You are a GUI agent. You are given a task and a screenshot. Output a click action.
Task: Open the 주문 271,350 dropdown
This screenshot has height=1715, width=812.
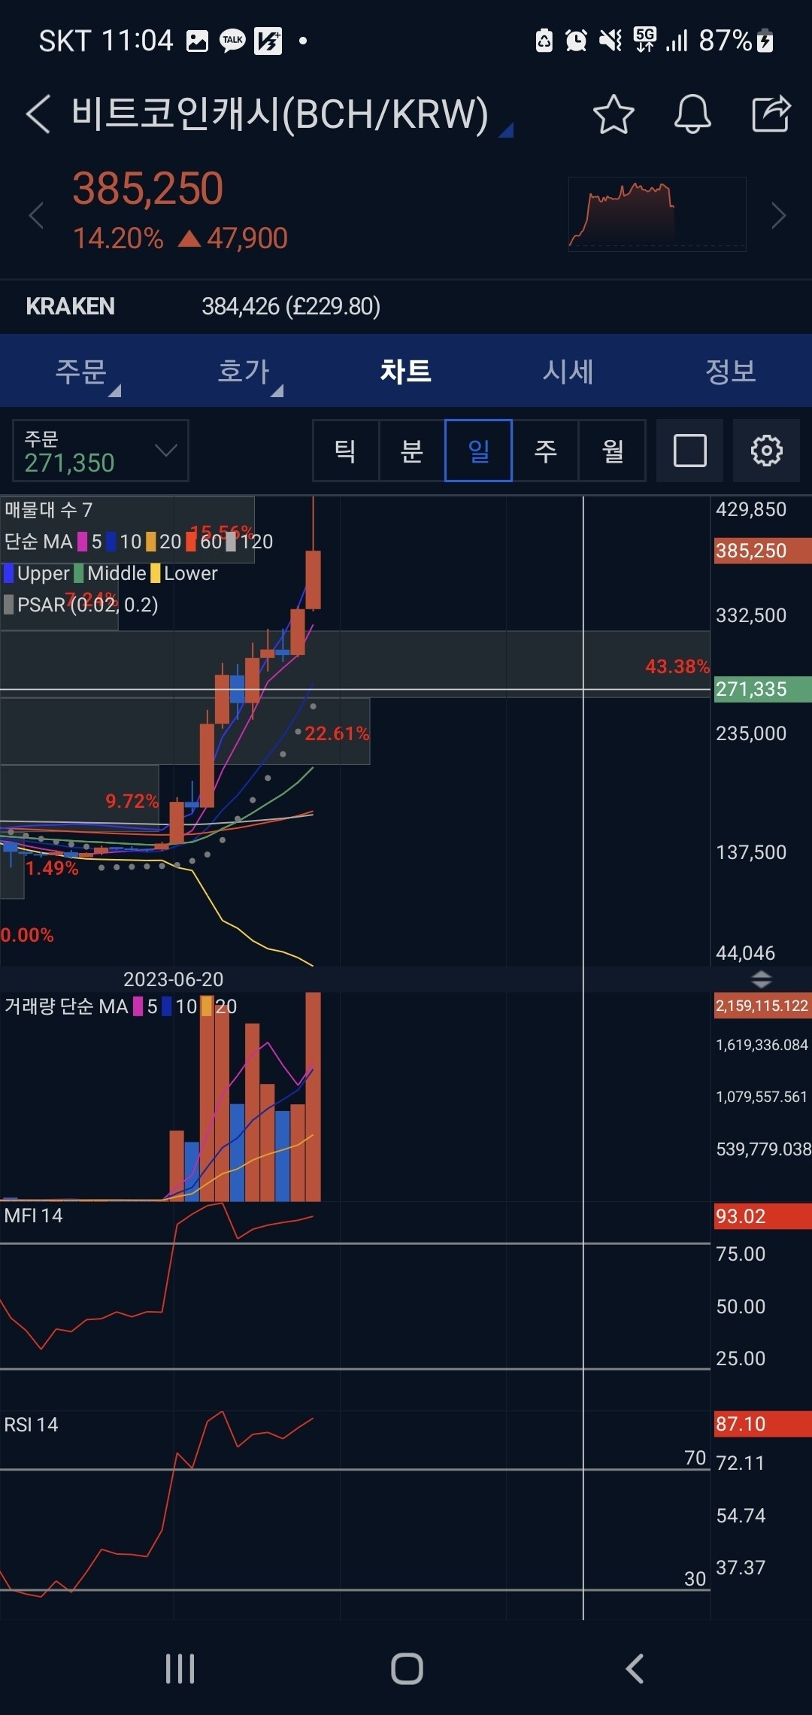[100, 451]
